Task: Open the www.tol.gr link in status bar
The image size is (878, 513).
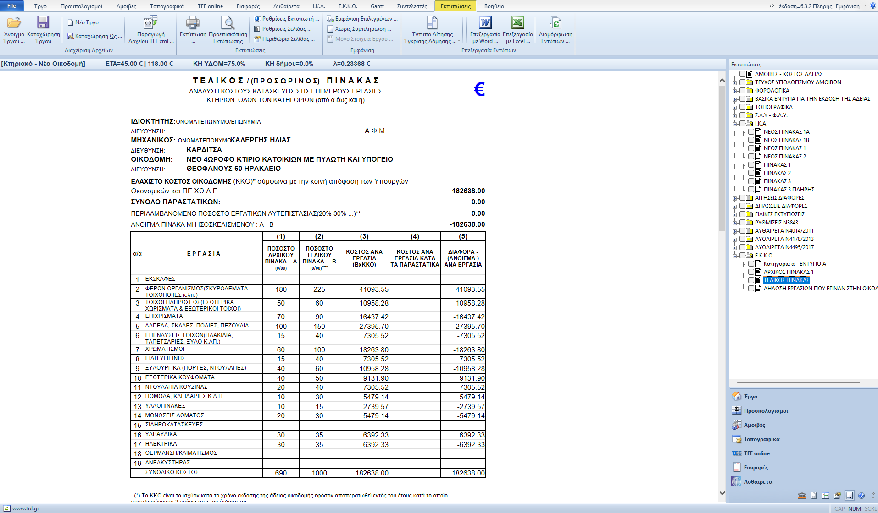Action: (x=25, y=508)
